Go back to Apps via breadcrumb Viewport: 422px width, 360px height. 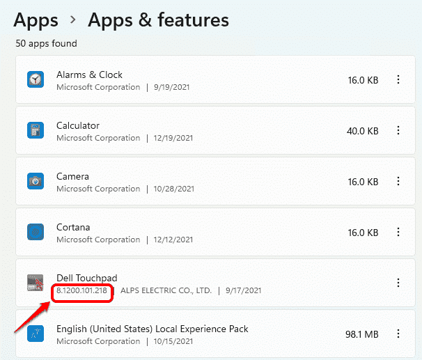click(36, 20)
